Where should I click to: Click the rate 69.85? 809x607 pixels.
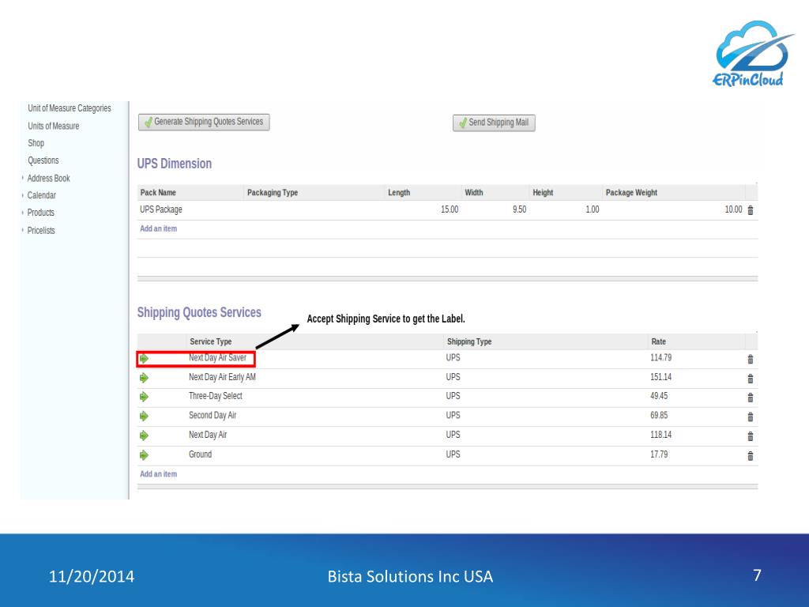[x=659, y=416]
